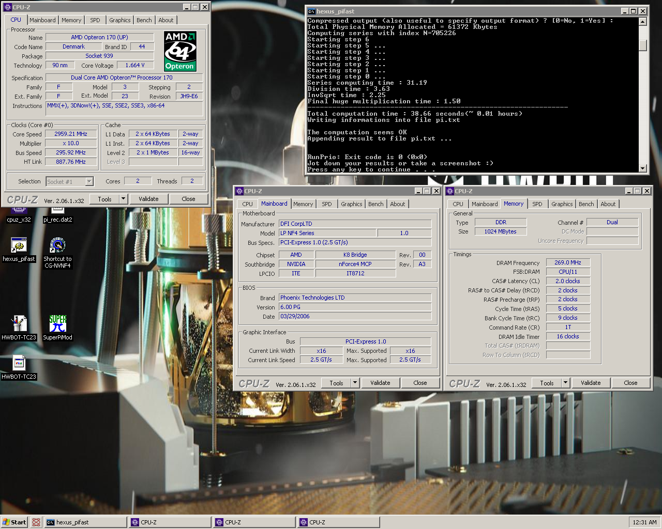Click the Core Voltage 1.664 V value
Viewport: 662px width, 529px height.
coord(135,65)
